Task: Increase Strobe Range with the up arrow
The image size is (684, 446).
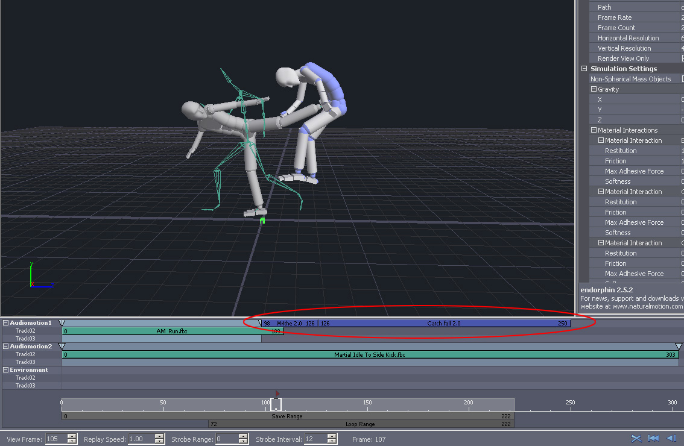Action: point(244,436)
